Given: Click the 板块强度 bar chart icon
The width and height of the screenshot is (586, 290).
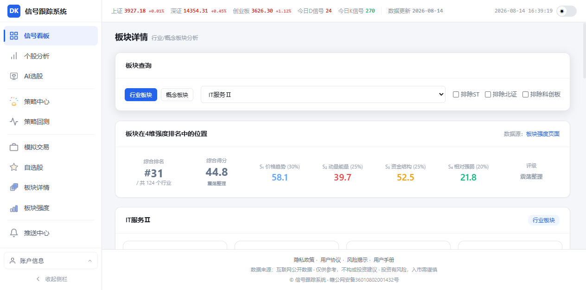Looking at the screenshot, I should (x=14, y=208).
